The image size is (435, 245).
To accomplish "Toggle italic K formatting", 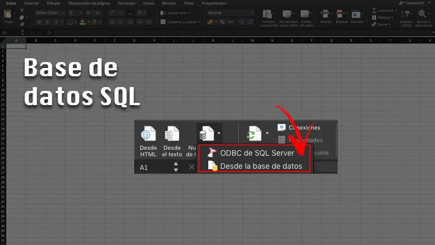I will pos(48,22).
